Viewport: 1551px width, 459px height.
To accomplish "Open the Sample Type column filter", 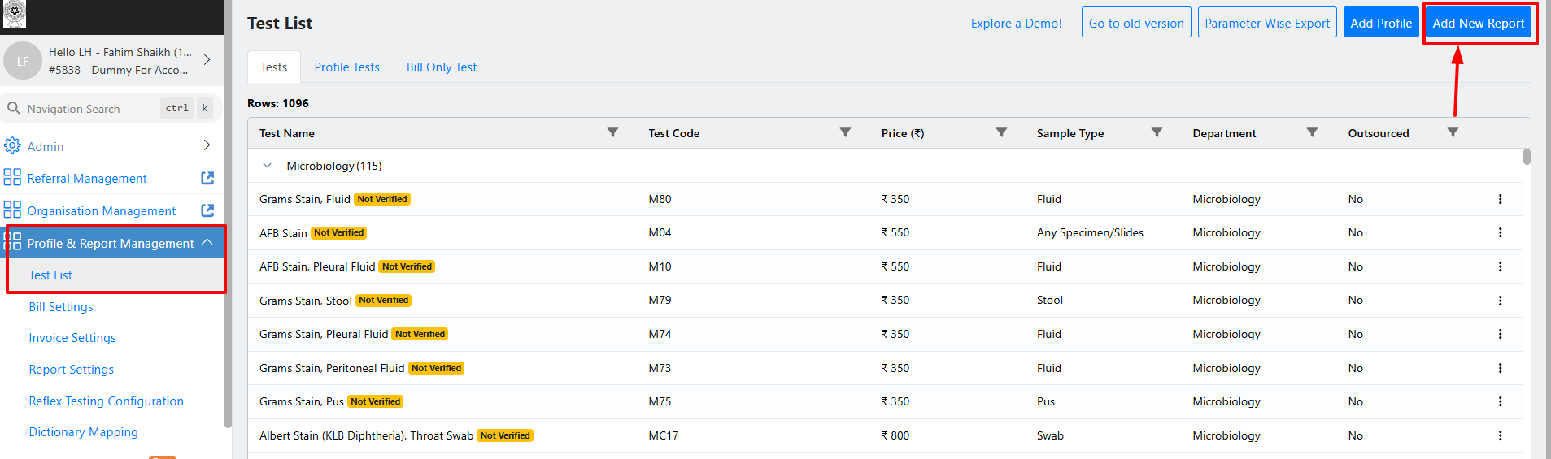I will coord(1157,132).
